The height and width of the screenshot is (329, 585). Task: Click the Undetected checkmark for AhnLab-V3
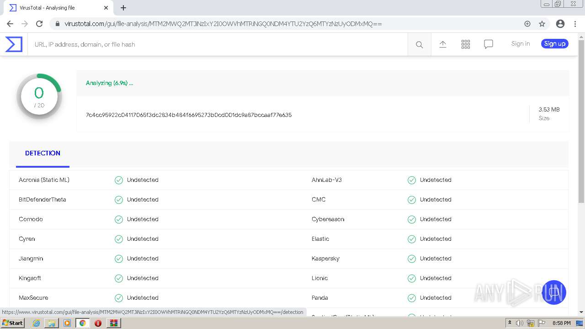412,180
